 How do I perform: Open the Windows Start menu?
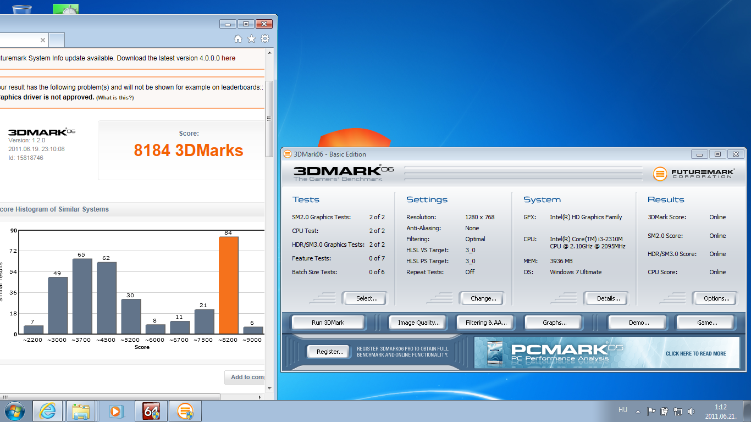[x=14, y=411]
